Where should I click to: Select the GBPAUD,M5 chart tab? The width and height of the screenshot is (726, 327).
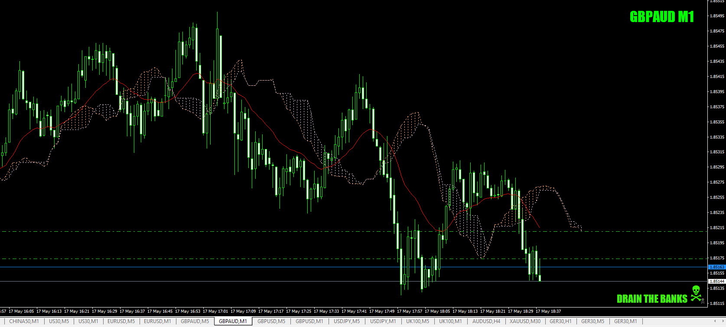[x=195, y=321]
